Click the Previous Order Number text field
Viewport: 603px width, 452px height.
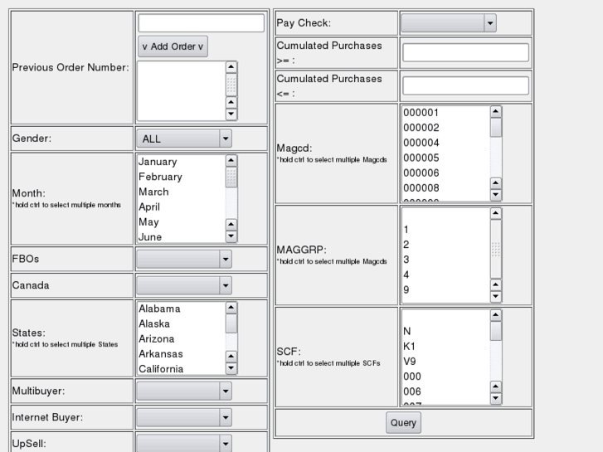[201, 23]
